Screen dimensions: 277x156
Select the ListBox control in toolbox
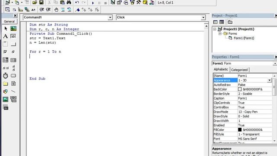click(x=13, y=60)
